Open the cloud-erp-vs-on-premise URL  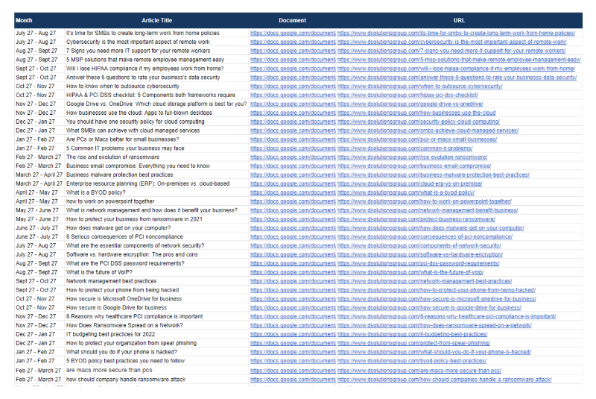coord(410,183)
